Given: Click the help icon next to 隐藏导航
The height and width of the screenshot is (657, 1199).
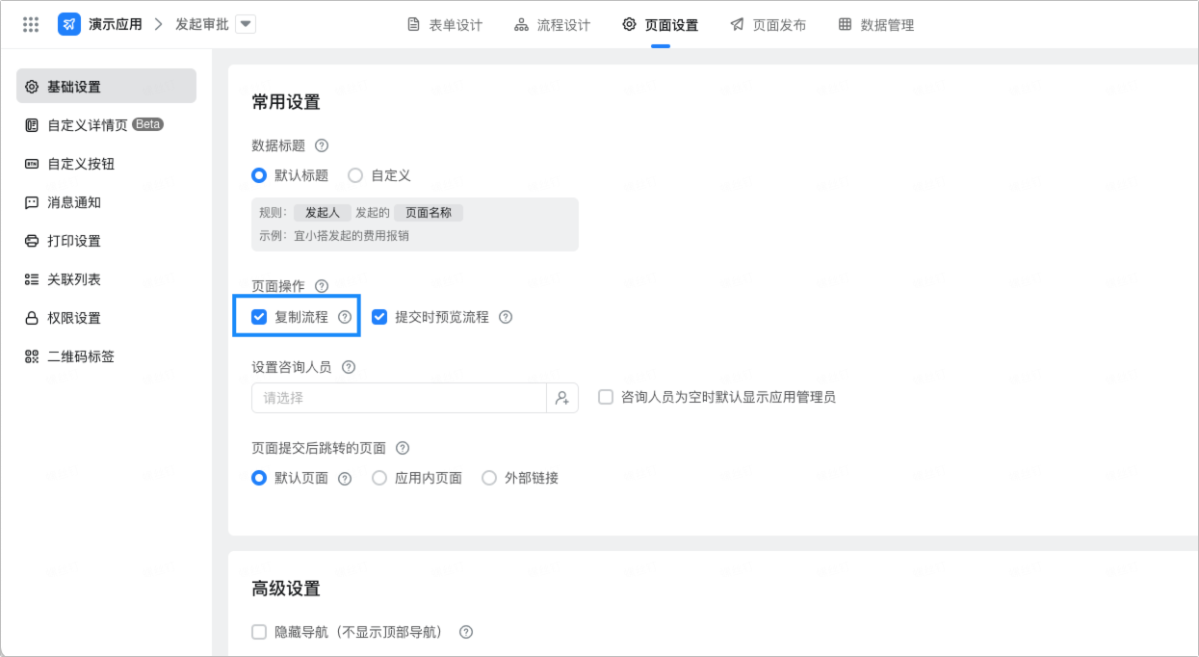Looking at the screenshot, I should click(x=466, y=632).
